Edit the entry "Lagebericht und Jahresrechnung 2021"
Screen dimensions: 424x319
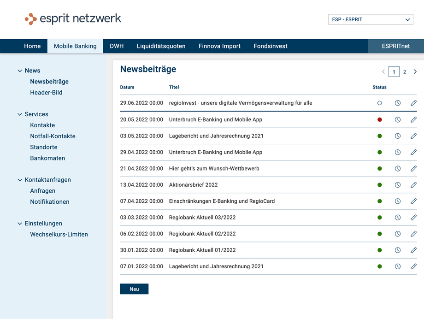[413, 136]
